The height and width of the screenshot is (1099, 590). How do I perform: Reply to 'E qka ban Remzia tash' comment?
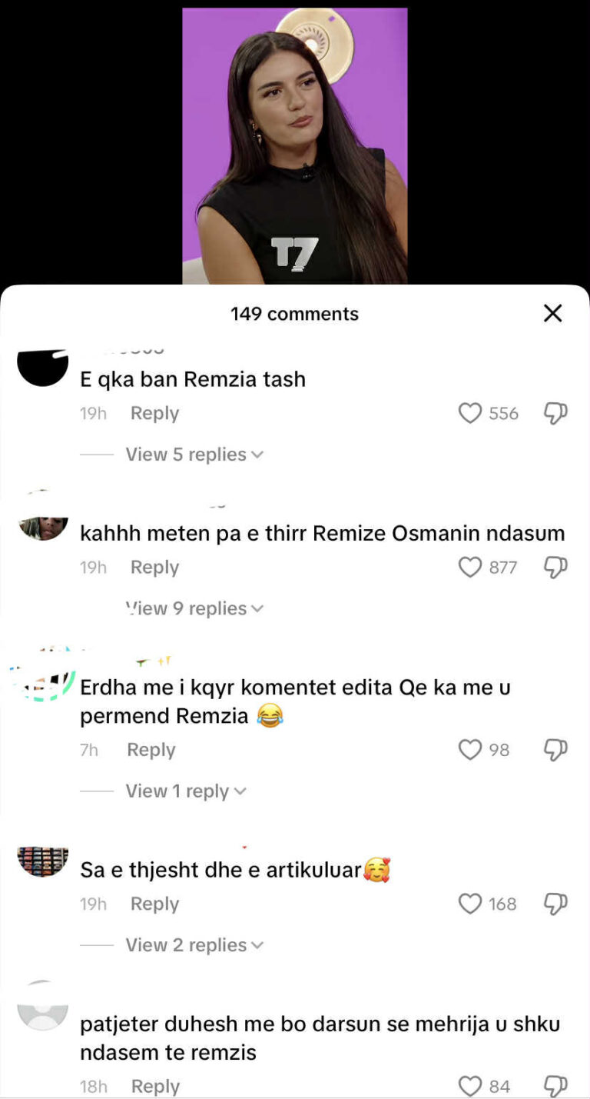154,413
